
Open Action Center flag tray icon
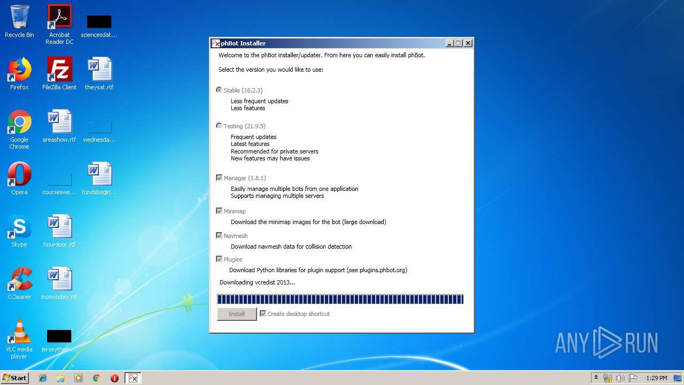click(633, 378)
